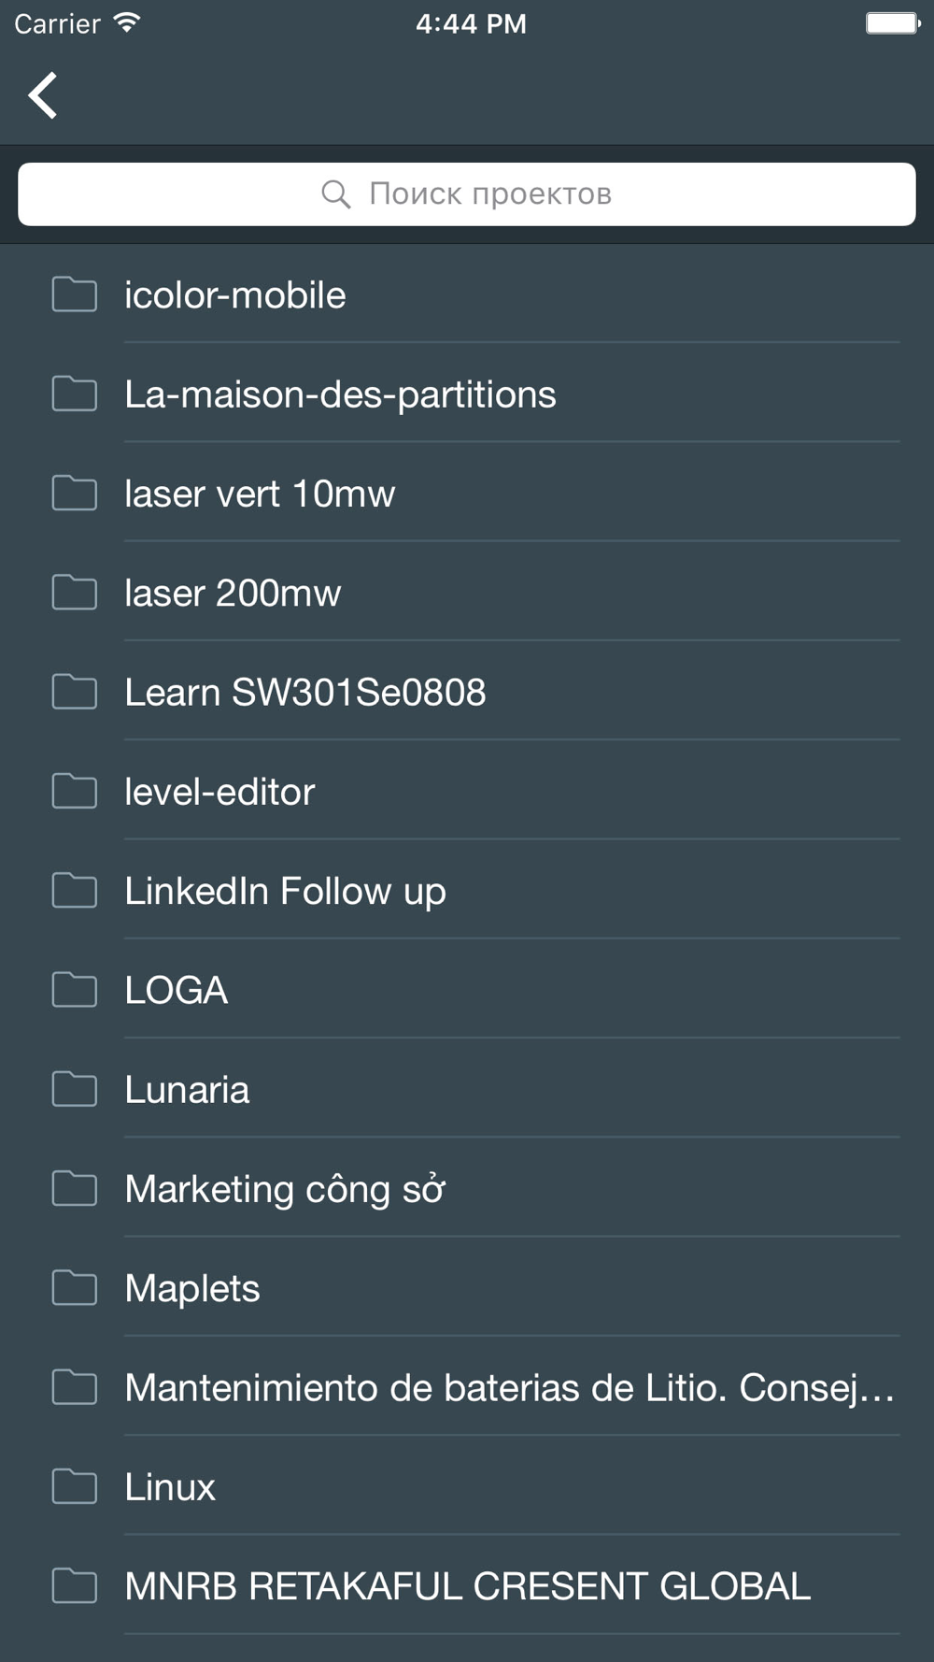The width and height of the screenshot is (934, 1662).
Task: Choose the LinkedIn Follow up project
Action: [x=285, y=891]
